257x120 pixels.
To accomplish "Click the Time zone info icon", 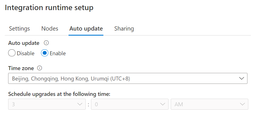I will pyautogui.click(x=40, y=68).
